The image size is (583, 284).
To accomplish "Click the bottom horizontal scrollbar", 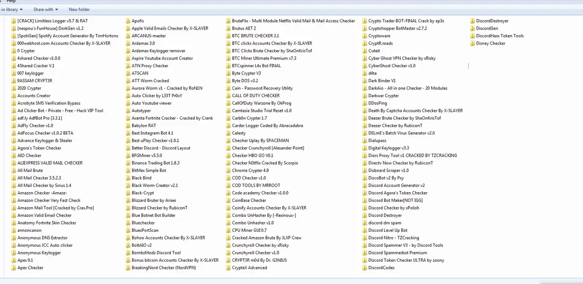I will 291,281.
